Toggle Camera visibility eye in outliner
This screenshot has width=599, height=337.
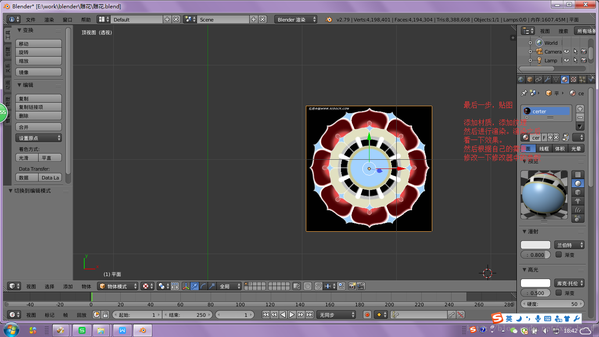point(567,51)
